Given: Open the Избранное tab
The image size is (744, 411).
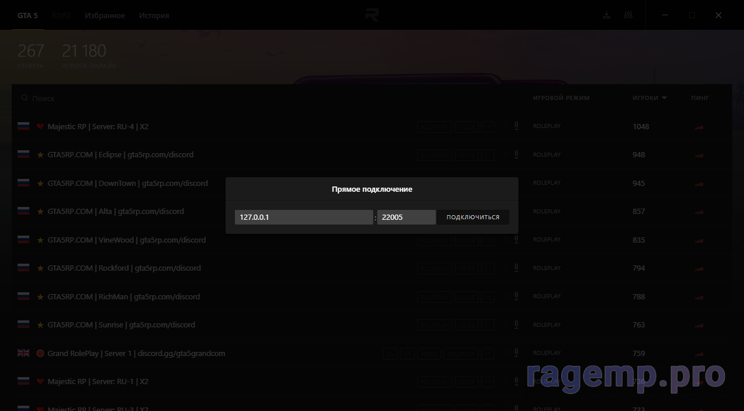Looking at the screenshot, I should [x=105, y=16].
